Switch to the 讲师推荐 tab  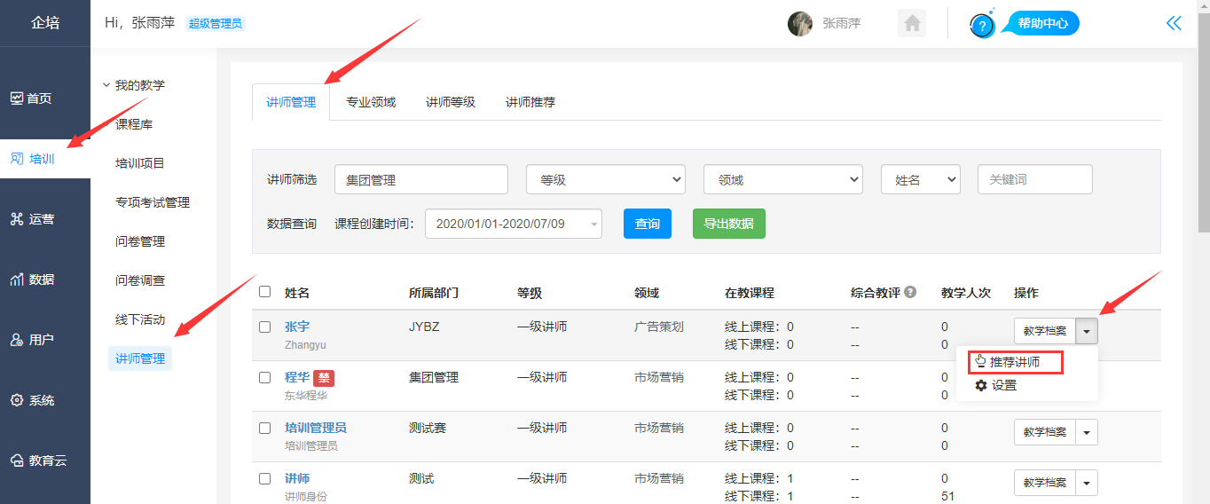[x=530, y=102]
